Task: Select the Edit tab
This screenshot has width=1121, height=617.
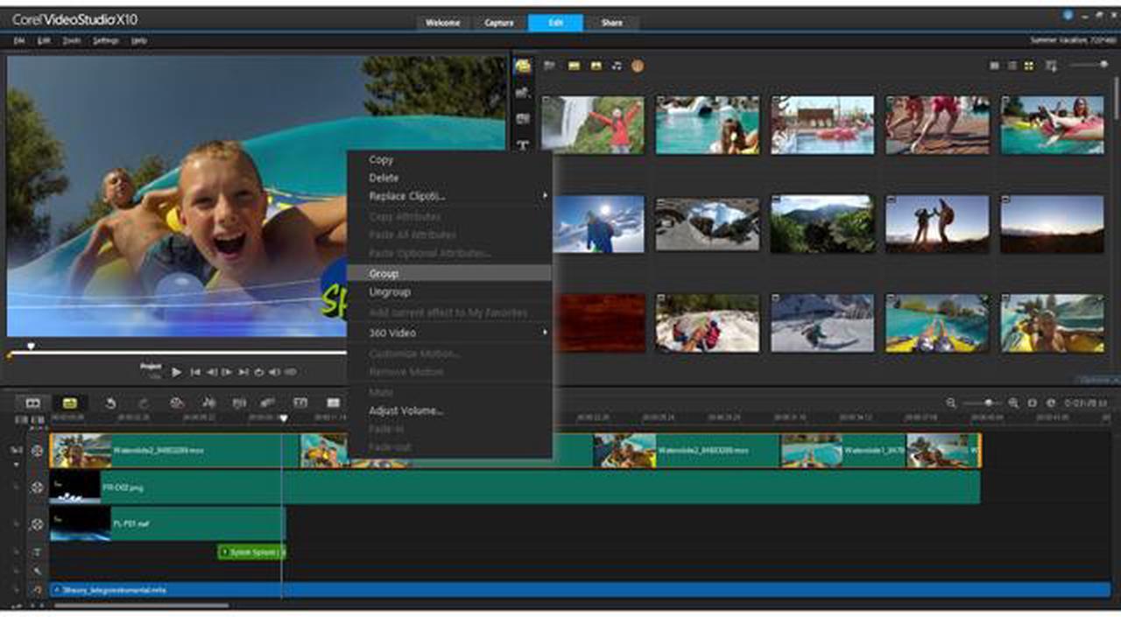Action: (x=555, y=23)
